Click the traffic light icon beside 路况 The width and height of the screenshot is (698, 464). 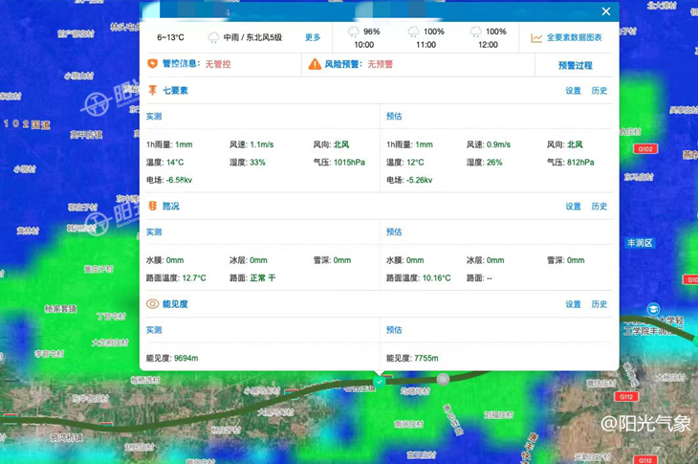click(x=152, y=207)
